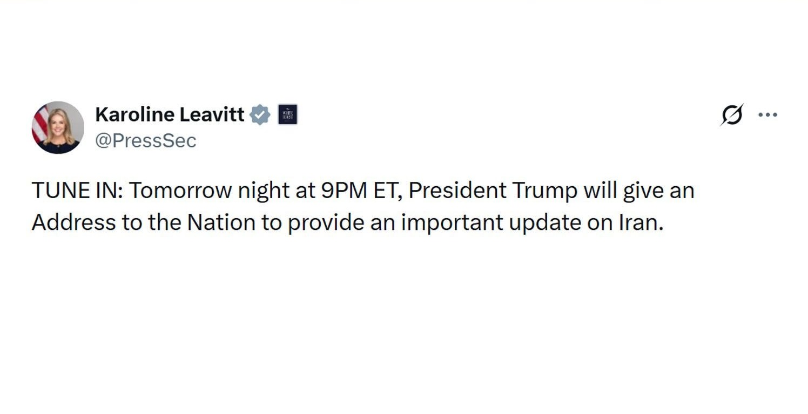Image resolution: width=808 pixels, height=414 pixels.
Task: Click the American flag in avatar photo
Action: point(40,124)
